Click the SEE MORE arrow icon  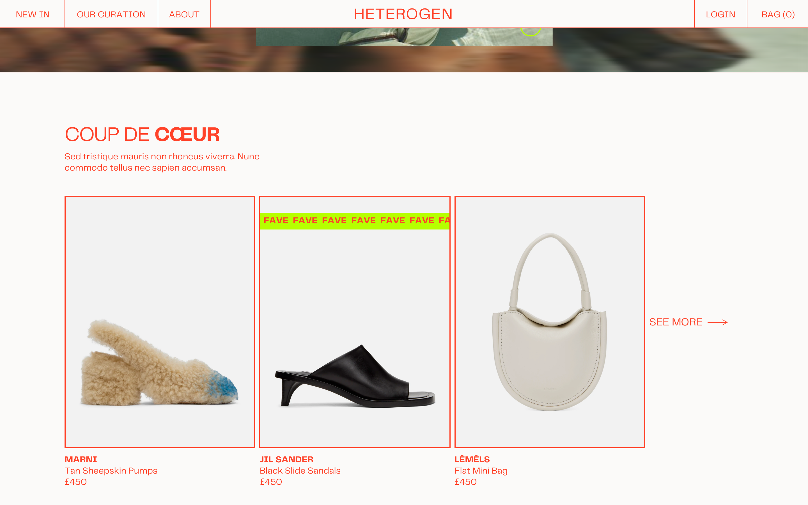717,322
